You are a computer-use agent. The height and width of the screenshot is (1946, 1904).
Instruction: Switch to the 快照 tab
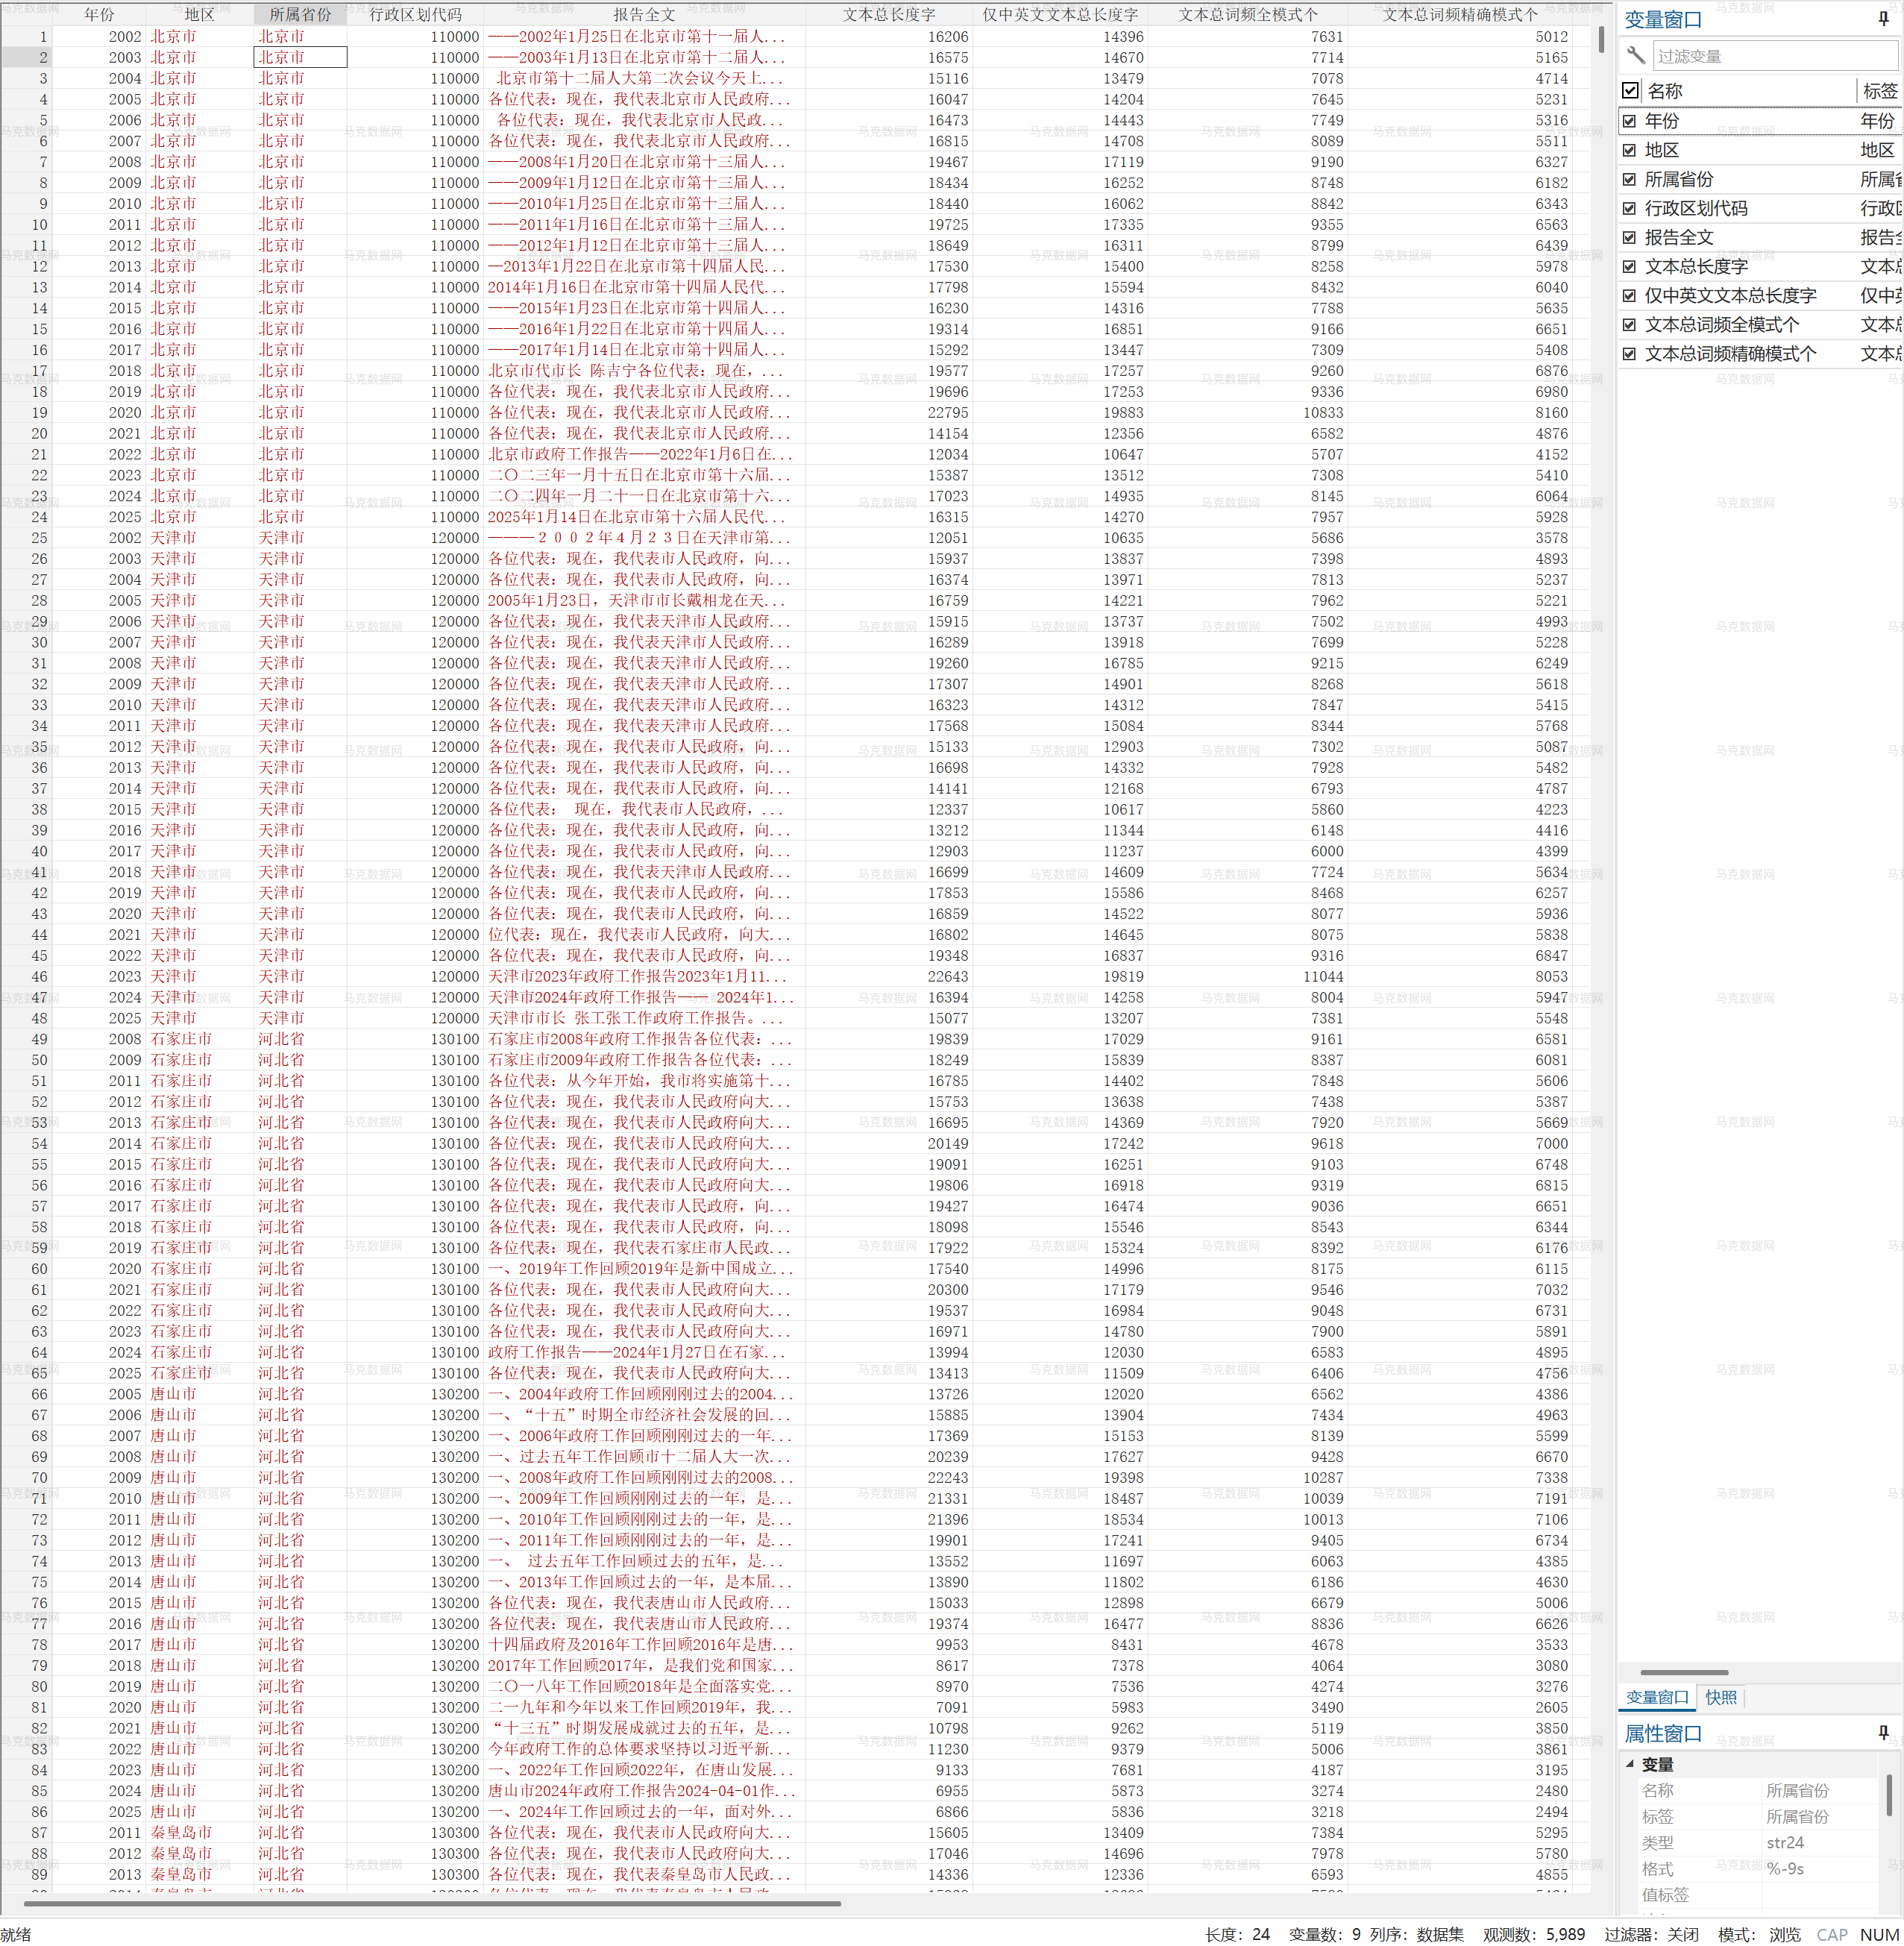coord(1721,1697)
